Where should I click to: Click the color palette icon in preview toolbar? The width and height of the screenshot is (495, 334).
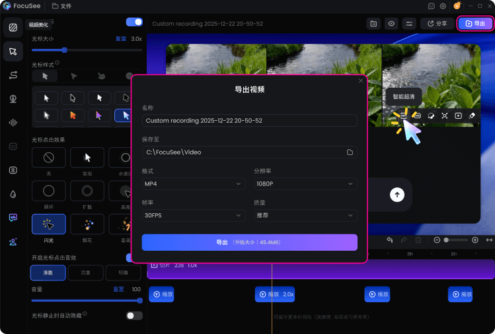click(x=431, y=116)
